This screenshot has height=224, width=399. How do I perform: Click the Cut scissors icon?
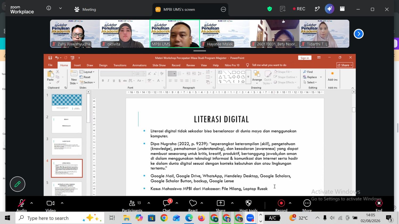tap(57, 72)
